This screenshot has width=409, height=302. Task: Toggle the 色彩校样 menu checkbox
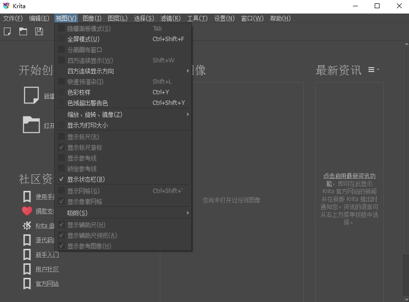pyautogui.click(x=61, y=92)
